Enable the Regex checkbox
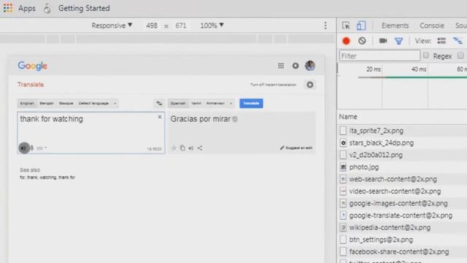467x263 pixels. pos(426,56)
